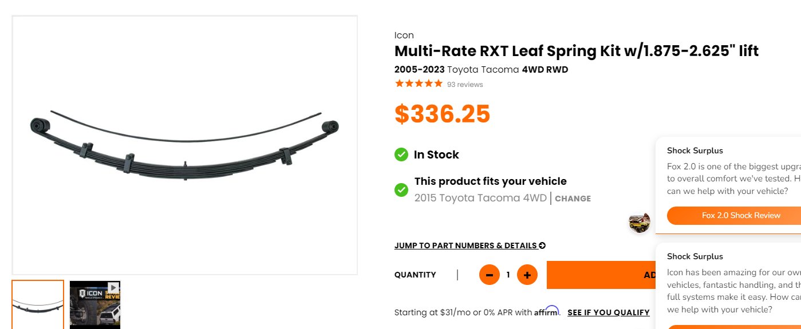The width and height of the screenshot is (801, 329).
Task: See if you qualify for Affirm
Action: (x=609, y=312)
